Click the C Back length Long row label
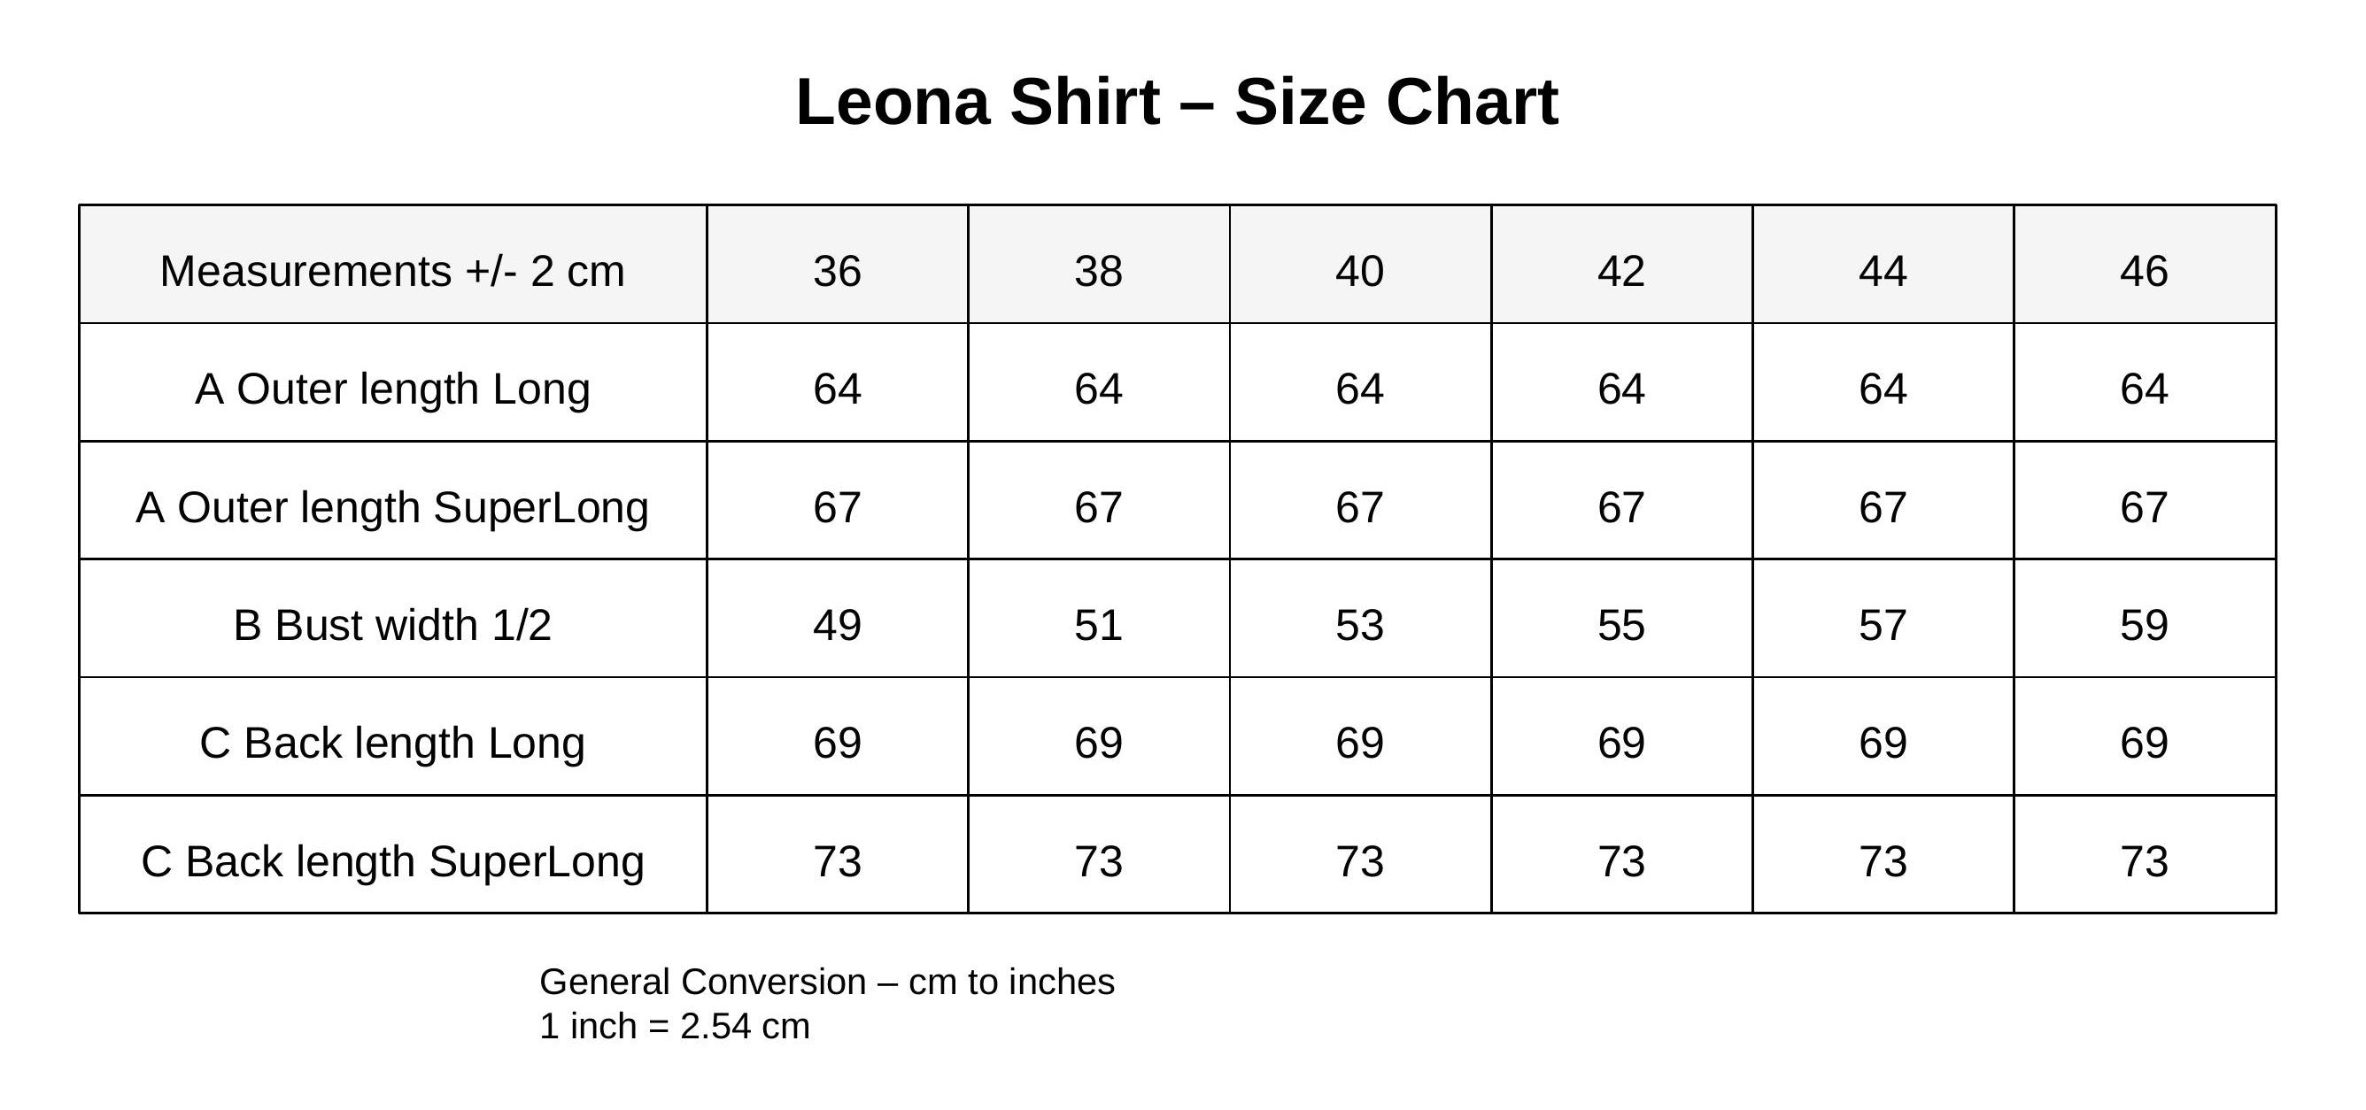Screen dimensions: 2366x1110 [x=392, y=743]
